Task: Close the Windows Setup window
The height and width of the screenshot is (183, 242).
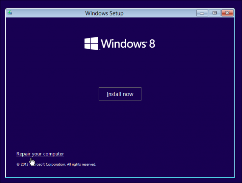Action: [227, 13]
